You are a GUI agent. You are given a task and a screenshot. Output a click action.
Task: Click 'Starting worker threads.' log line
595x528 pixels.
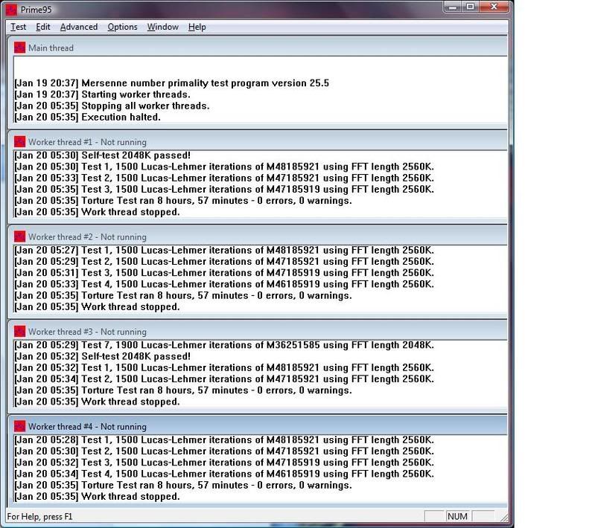tap(102, 94)
